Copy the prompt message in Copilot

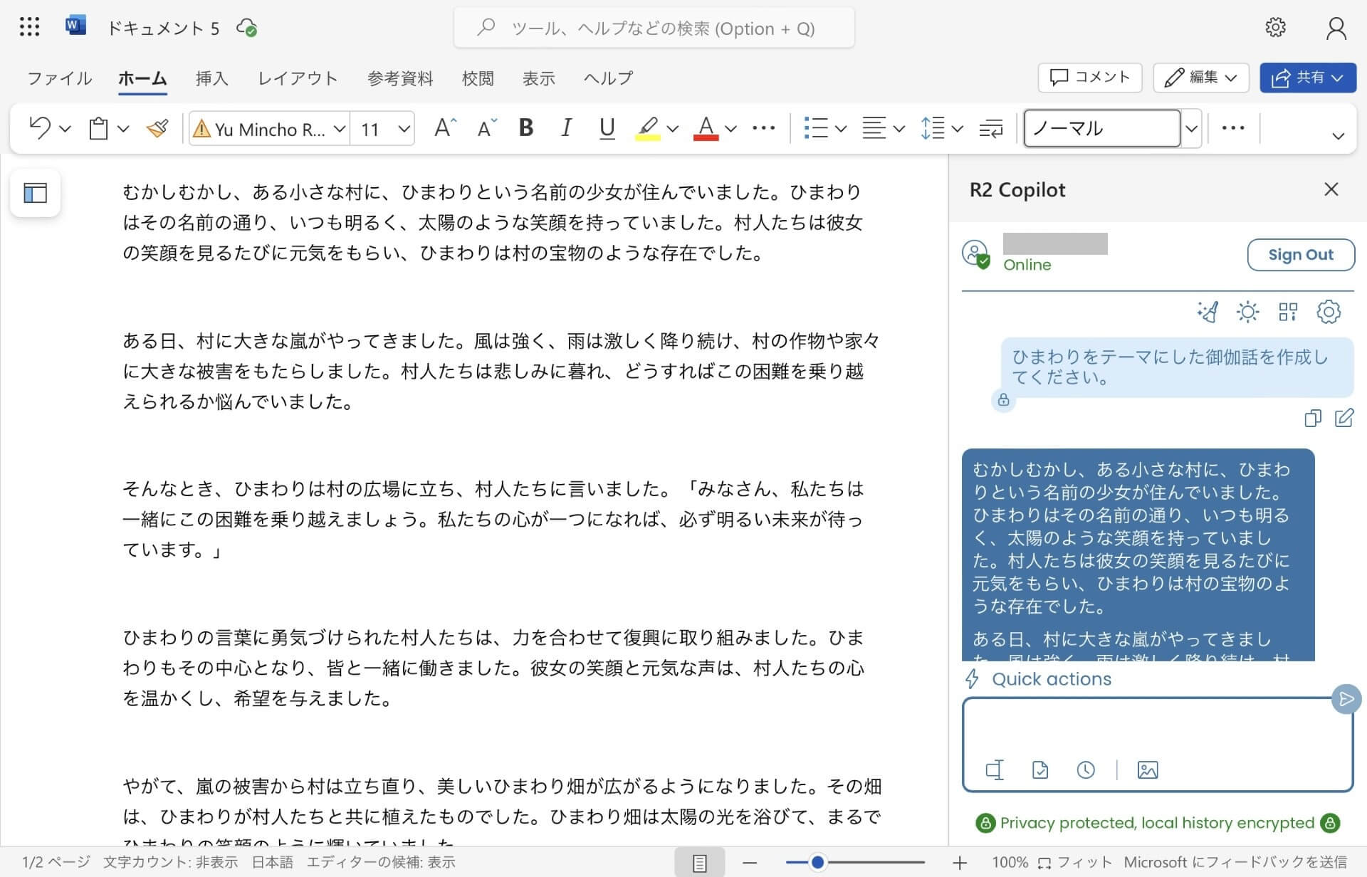(x=1313, y=418)
